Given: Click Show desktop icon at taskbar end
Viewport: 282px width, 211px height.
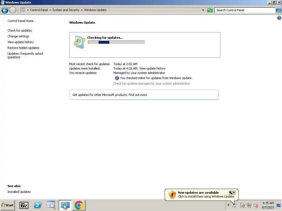Looking at the screenshot, I should point(279,205).
